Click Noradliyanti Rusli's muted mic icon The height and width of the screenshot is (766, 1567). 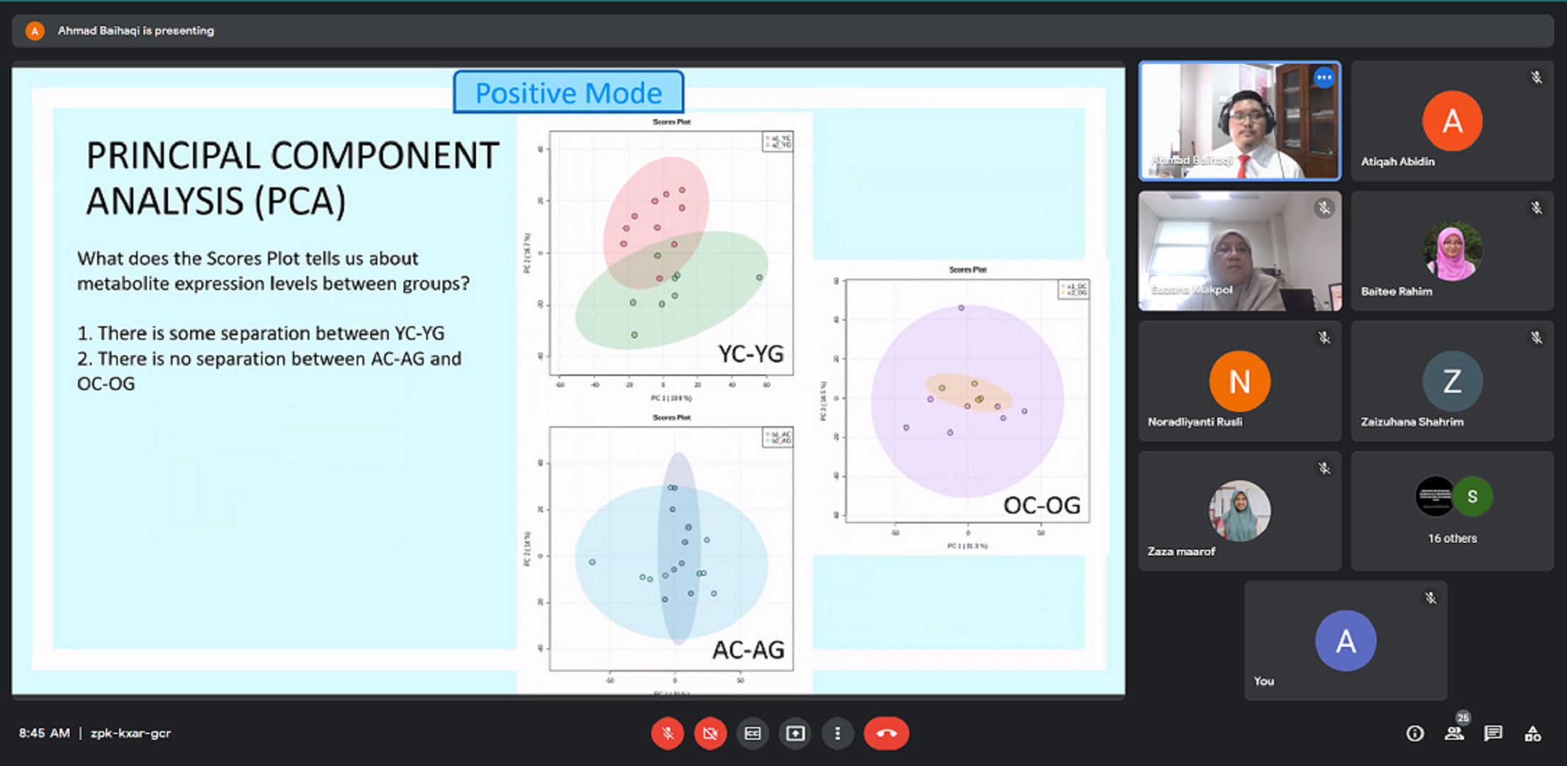(x=1324, y=338)
